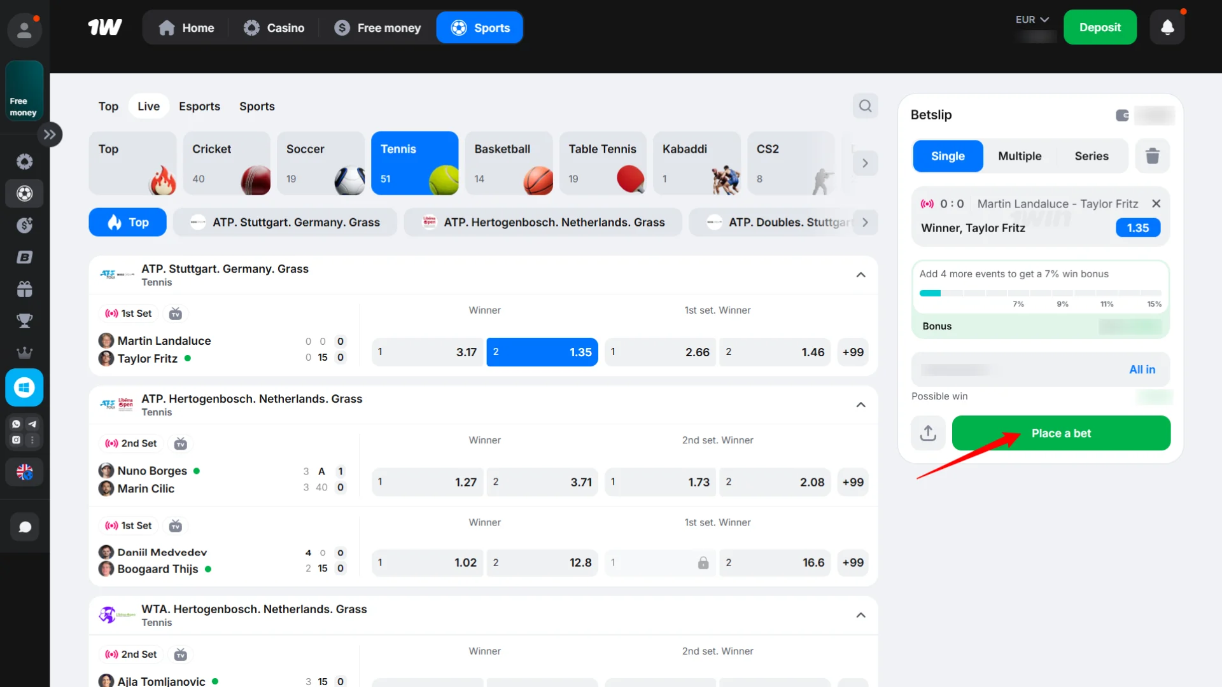Open Sports in the top navigation
This screenshot has height=687, width=1222.
(480, 27)
